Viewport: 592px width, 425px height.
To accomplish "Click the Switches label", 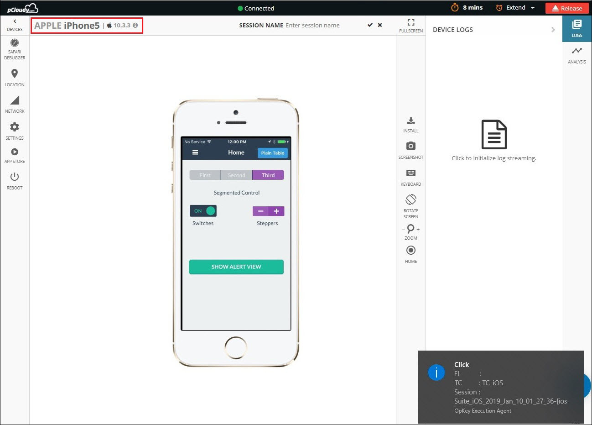I will (203, 223).
